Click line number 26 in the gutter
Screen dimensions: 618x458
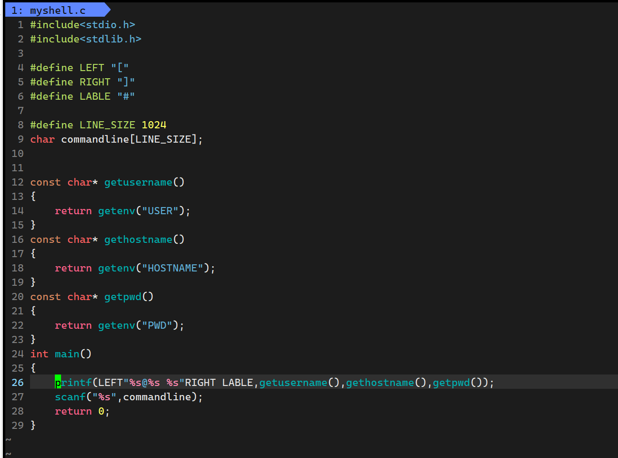tap(18, 383)
